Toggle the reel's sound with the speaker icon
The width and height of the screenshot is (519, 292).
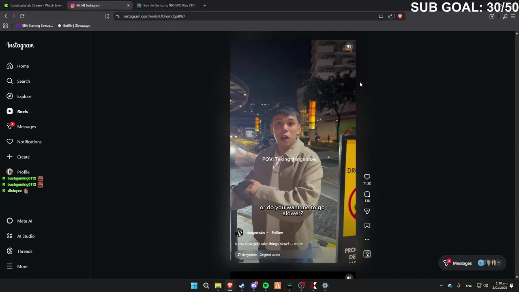tap(349, 46)
